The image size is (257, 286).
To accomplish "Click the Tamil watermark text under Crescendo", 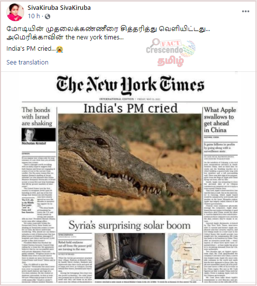I will tap(170, 62).
